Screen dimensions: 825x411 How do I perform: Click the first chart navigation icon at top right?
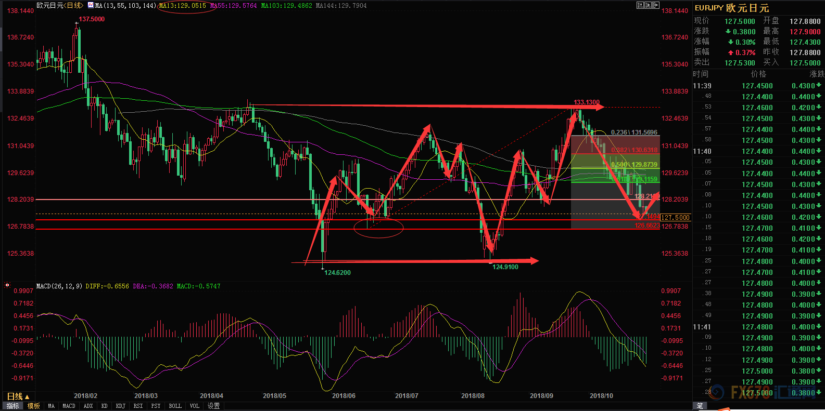(640, 5)
